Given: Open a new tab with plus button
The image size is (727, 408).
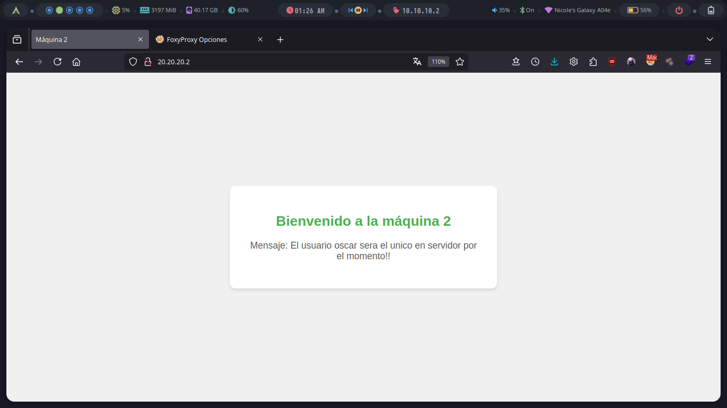Looking at the screenshot, I should click(280, 39).
